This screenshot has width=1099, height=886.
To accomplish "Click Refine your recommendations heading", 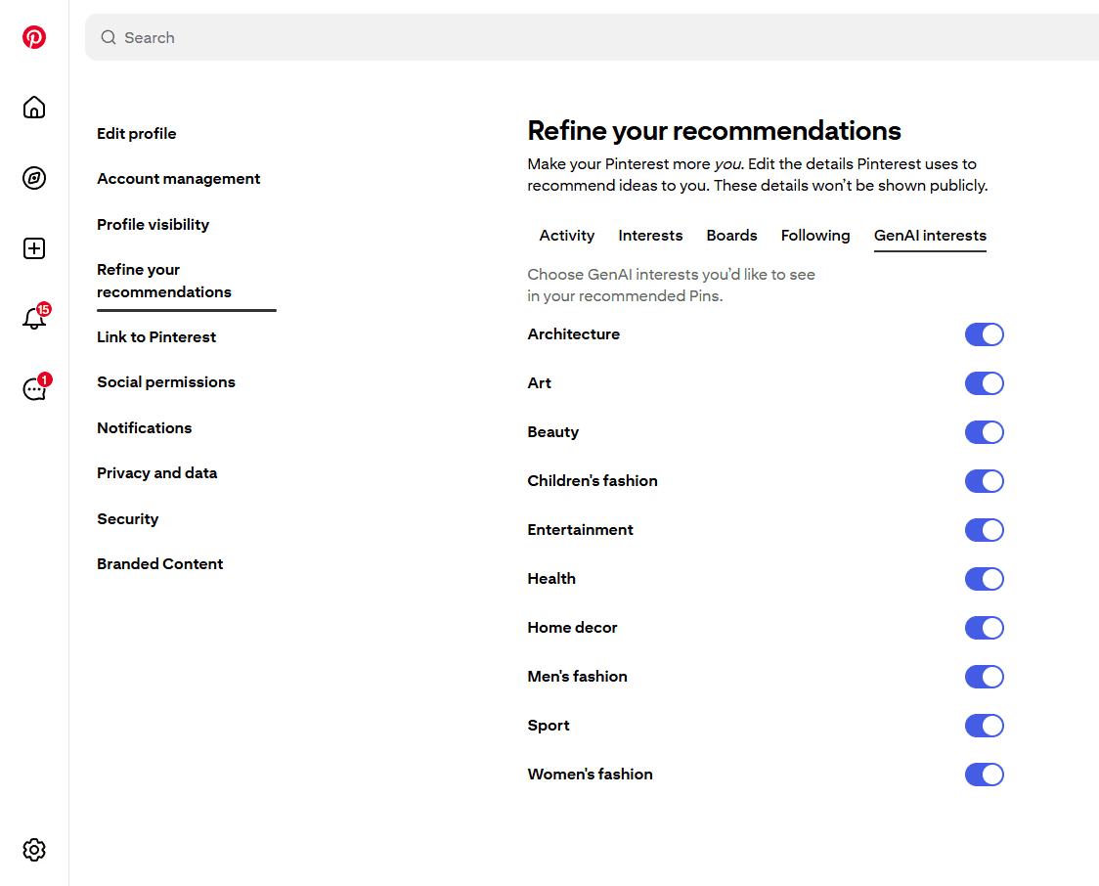I will [714, 130].
